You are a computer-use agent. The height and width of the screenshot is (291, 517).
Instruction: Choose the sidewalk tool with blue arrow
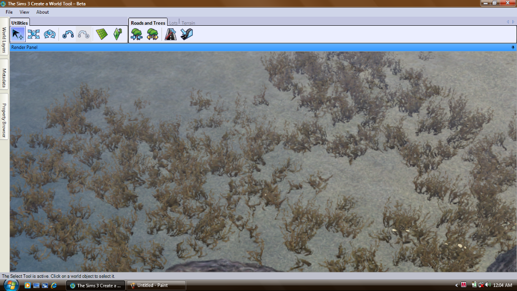(x=187, y=34)
